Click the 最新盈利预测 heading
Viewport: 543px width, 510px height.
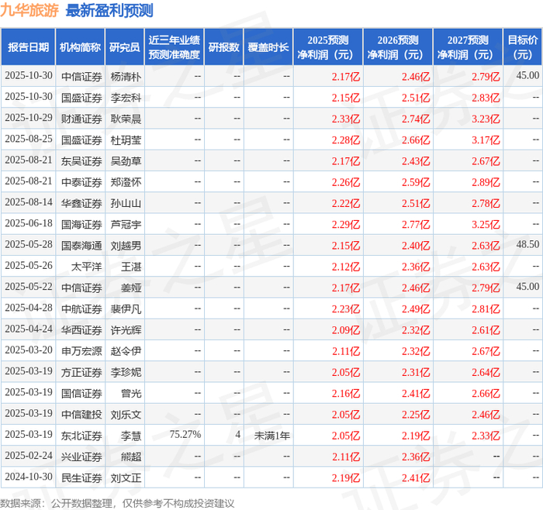point(109,10)
